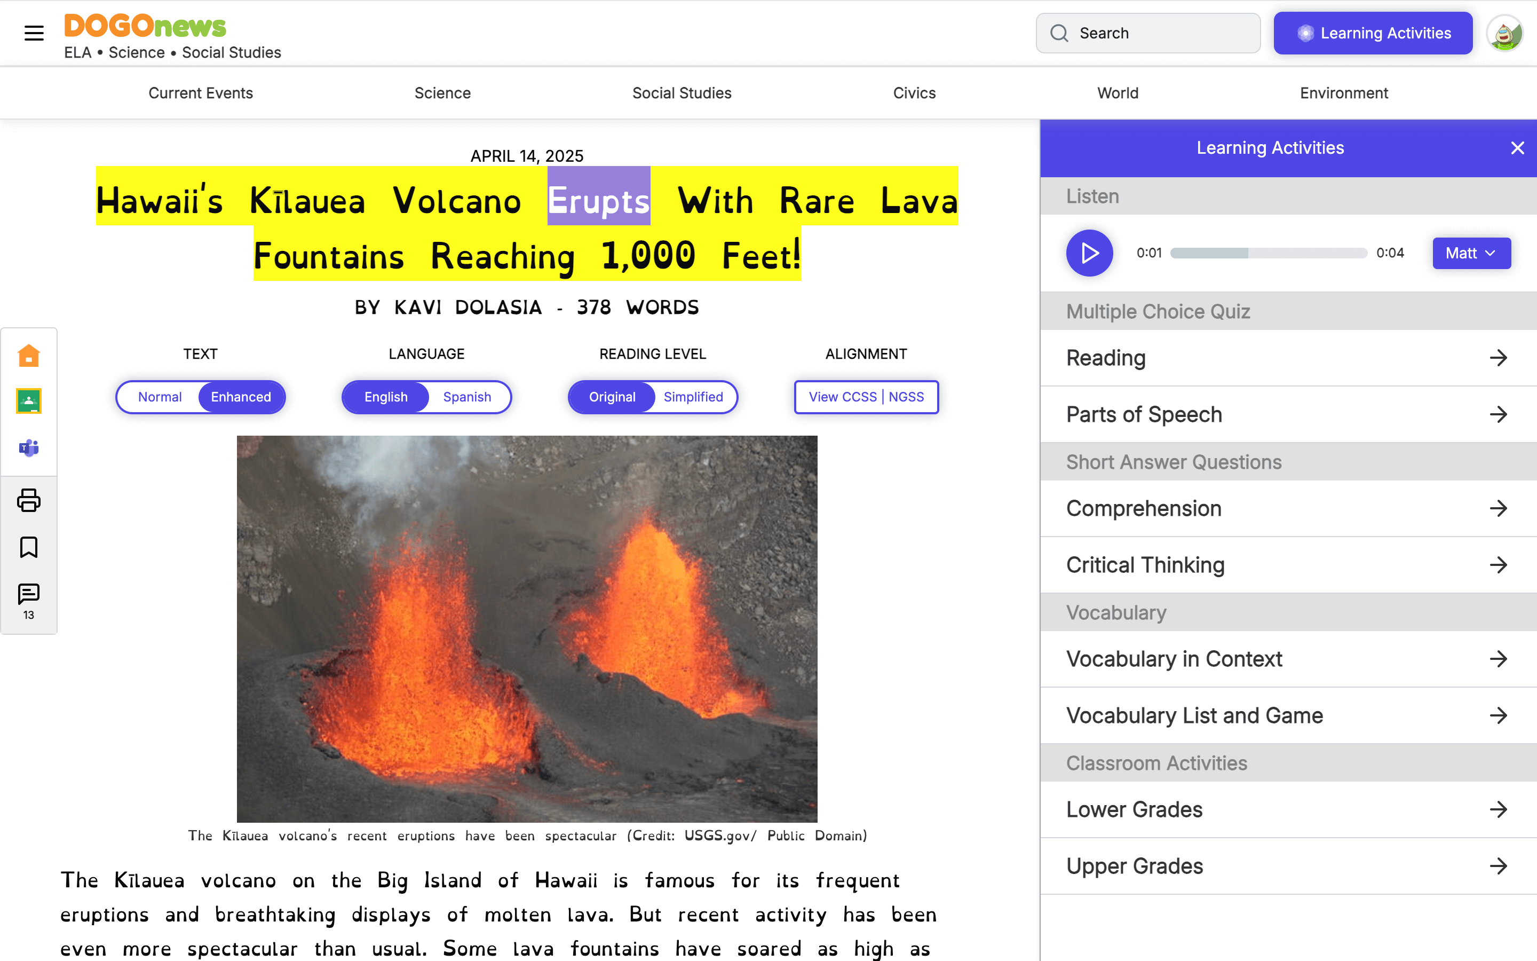Share the article to Google Classroom
This screenshot has width=1537, height=961.
pyautogui.click(x=29, y=401)
